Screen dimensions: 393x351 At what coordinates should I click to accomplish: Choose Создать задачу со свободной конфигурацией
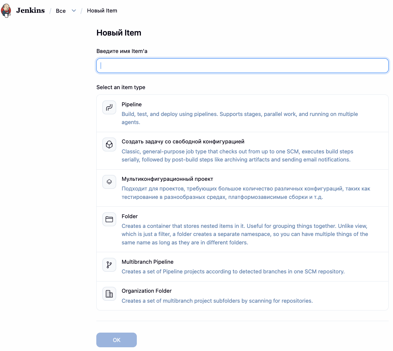[183, 142]
